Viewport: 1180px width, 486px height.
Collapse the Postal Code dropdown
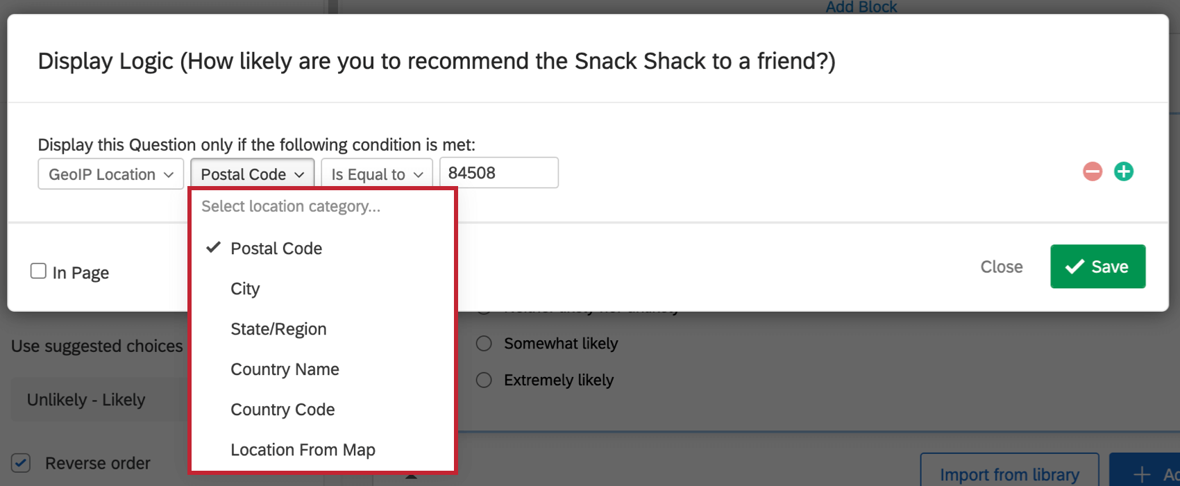coord(252,174)
